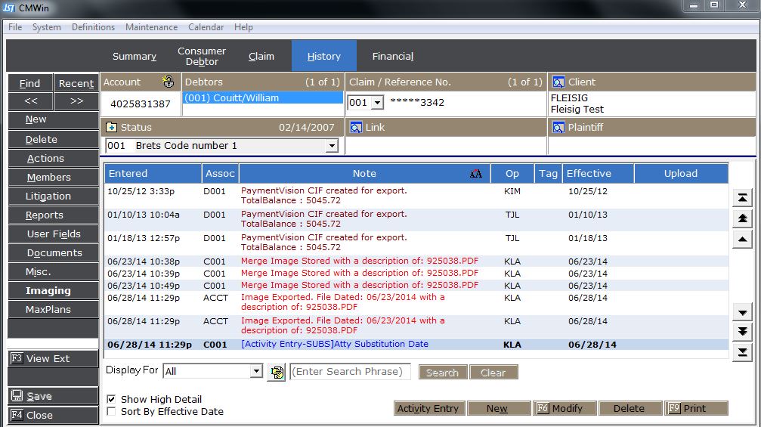Viewport: 761px width, 427px height.
Task: Click the Activity Entry button
Action: pyautogui.click(x=429, y=409)
